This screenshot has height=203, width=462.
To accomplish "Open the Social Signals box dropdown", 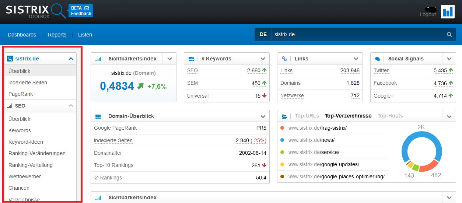I will click(x=449, y=59).
